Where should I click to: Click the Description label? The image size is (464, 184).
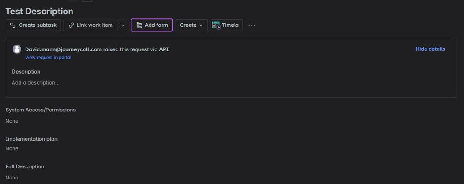point(26,72)
